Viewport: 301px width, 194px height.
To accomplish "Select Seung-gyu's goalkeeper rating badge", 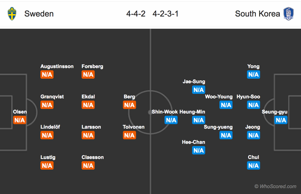I will [x=281, y=120].
